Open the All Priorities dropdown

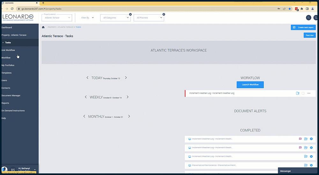[x=149, y=18]
